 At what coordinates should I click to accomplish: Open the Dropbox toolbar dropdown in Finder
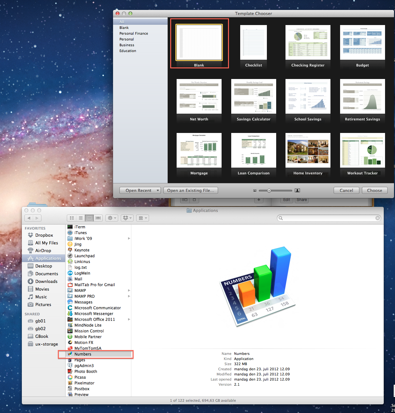pyautogui.click(x=127, y=218)
